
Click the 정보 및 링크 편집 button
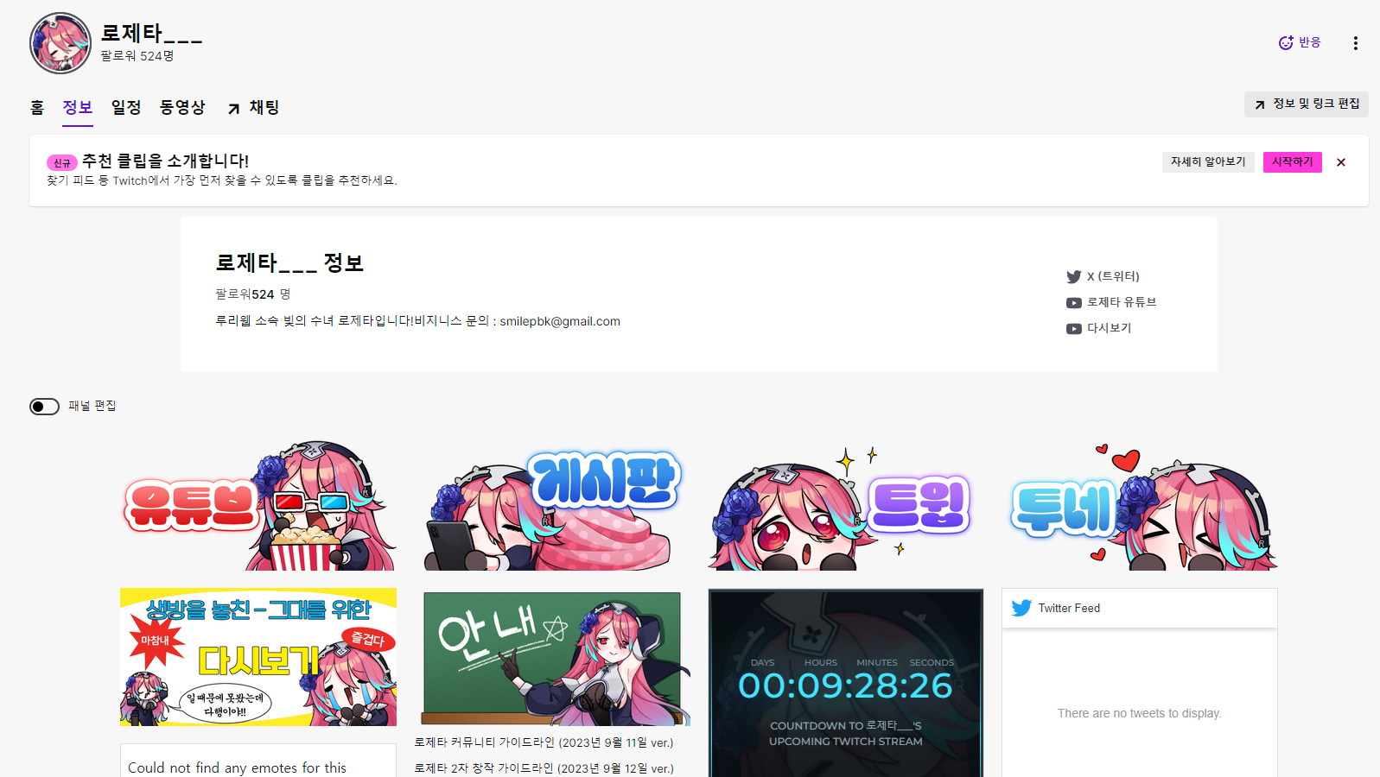click(x=1306, y=104)
